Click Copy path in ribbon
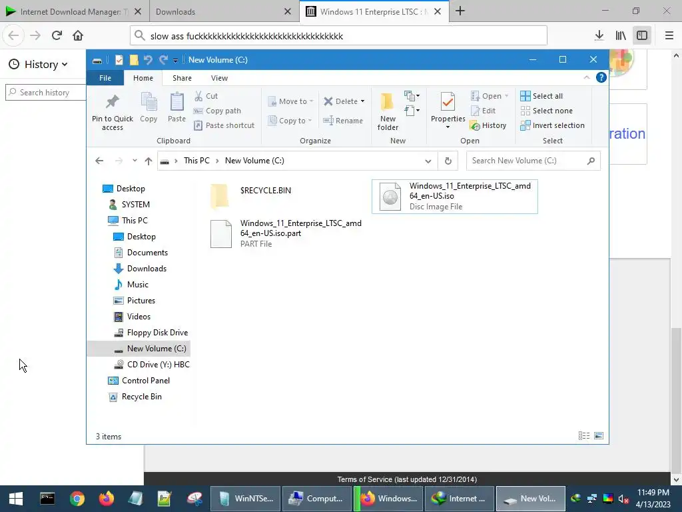The width and height of the screenshot is (682, 512). click(x=217, y=111)
